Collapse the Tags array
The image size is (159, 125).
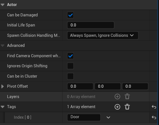click(x=3, y=107)
